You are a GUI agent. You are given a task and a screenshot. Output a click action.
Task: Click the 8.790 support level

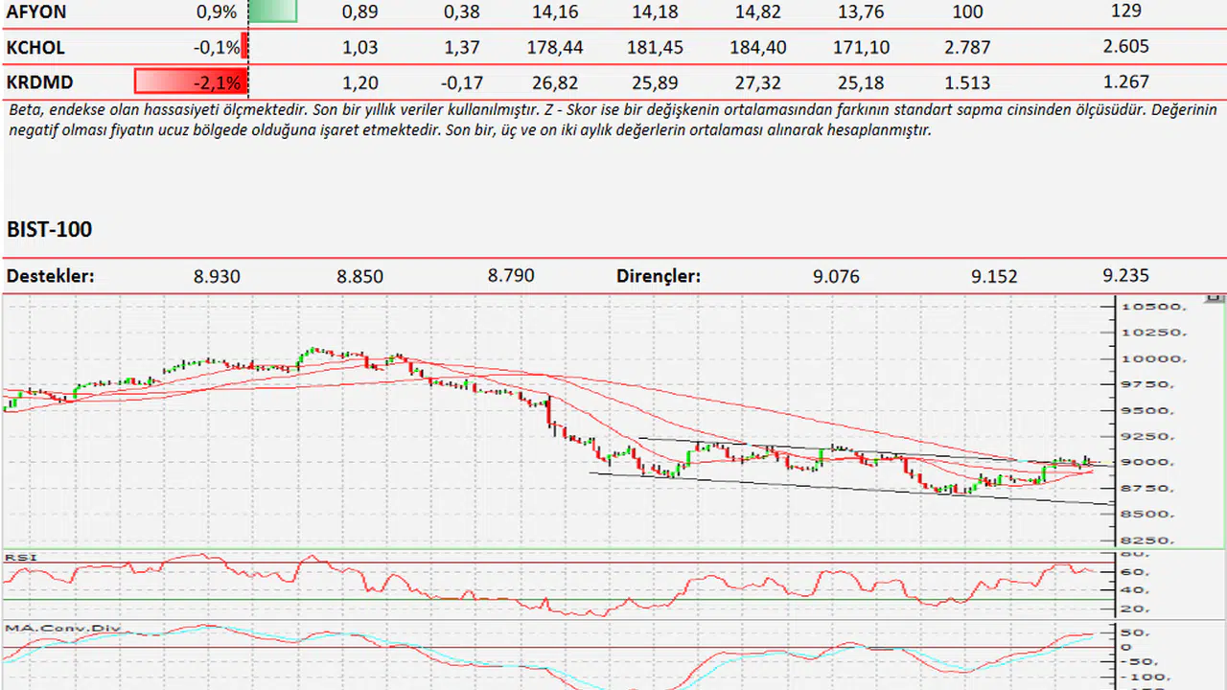[511, 276]
